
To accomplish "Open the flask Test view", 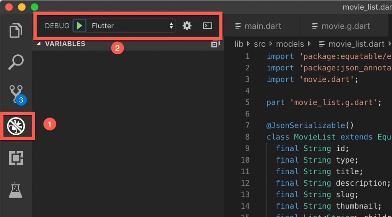I will click(x=16, y=190).
